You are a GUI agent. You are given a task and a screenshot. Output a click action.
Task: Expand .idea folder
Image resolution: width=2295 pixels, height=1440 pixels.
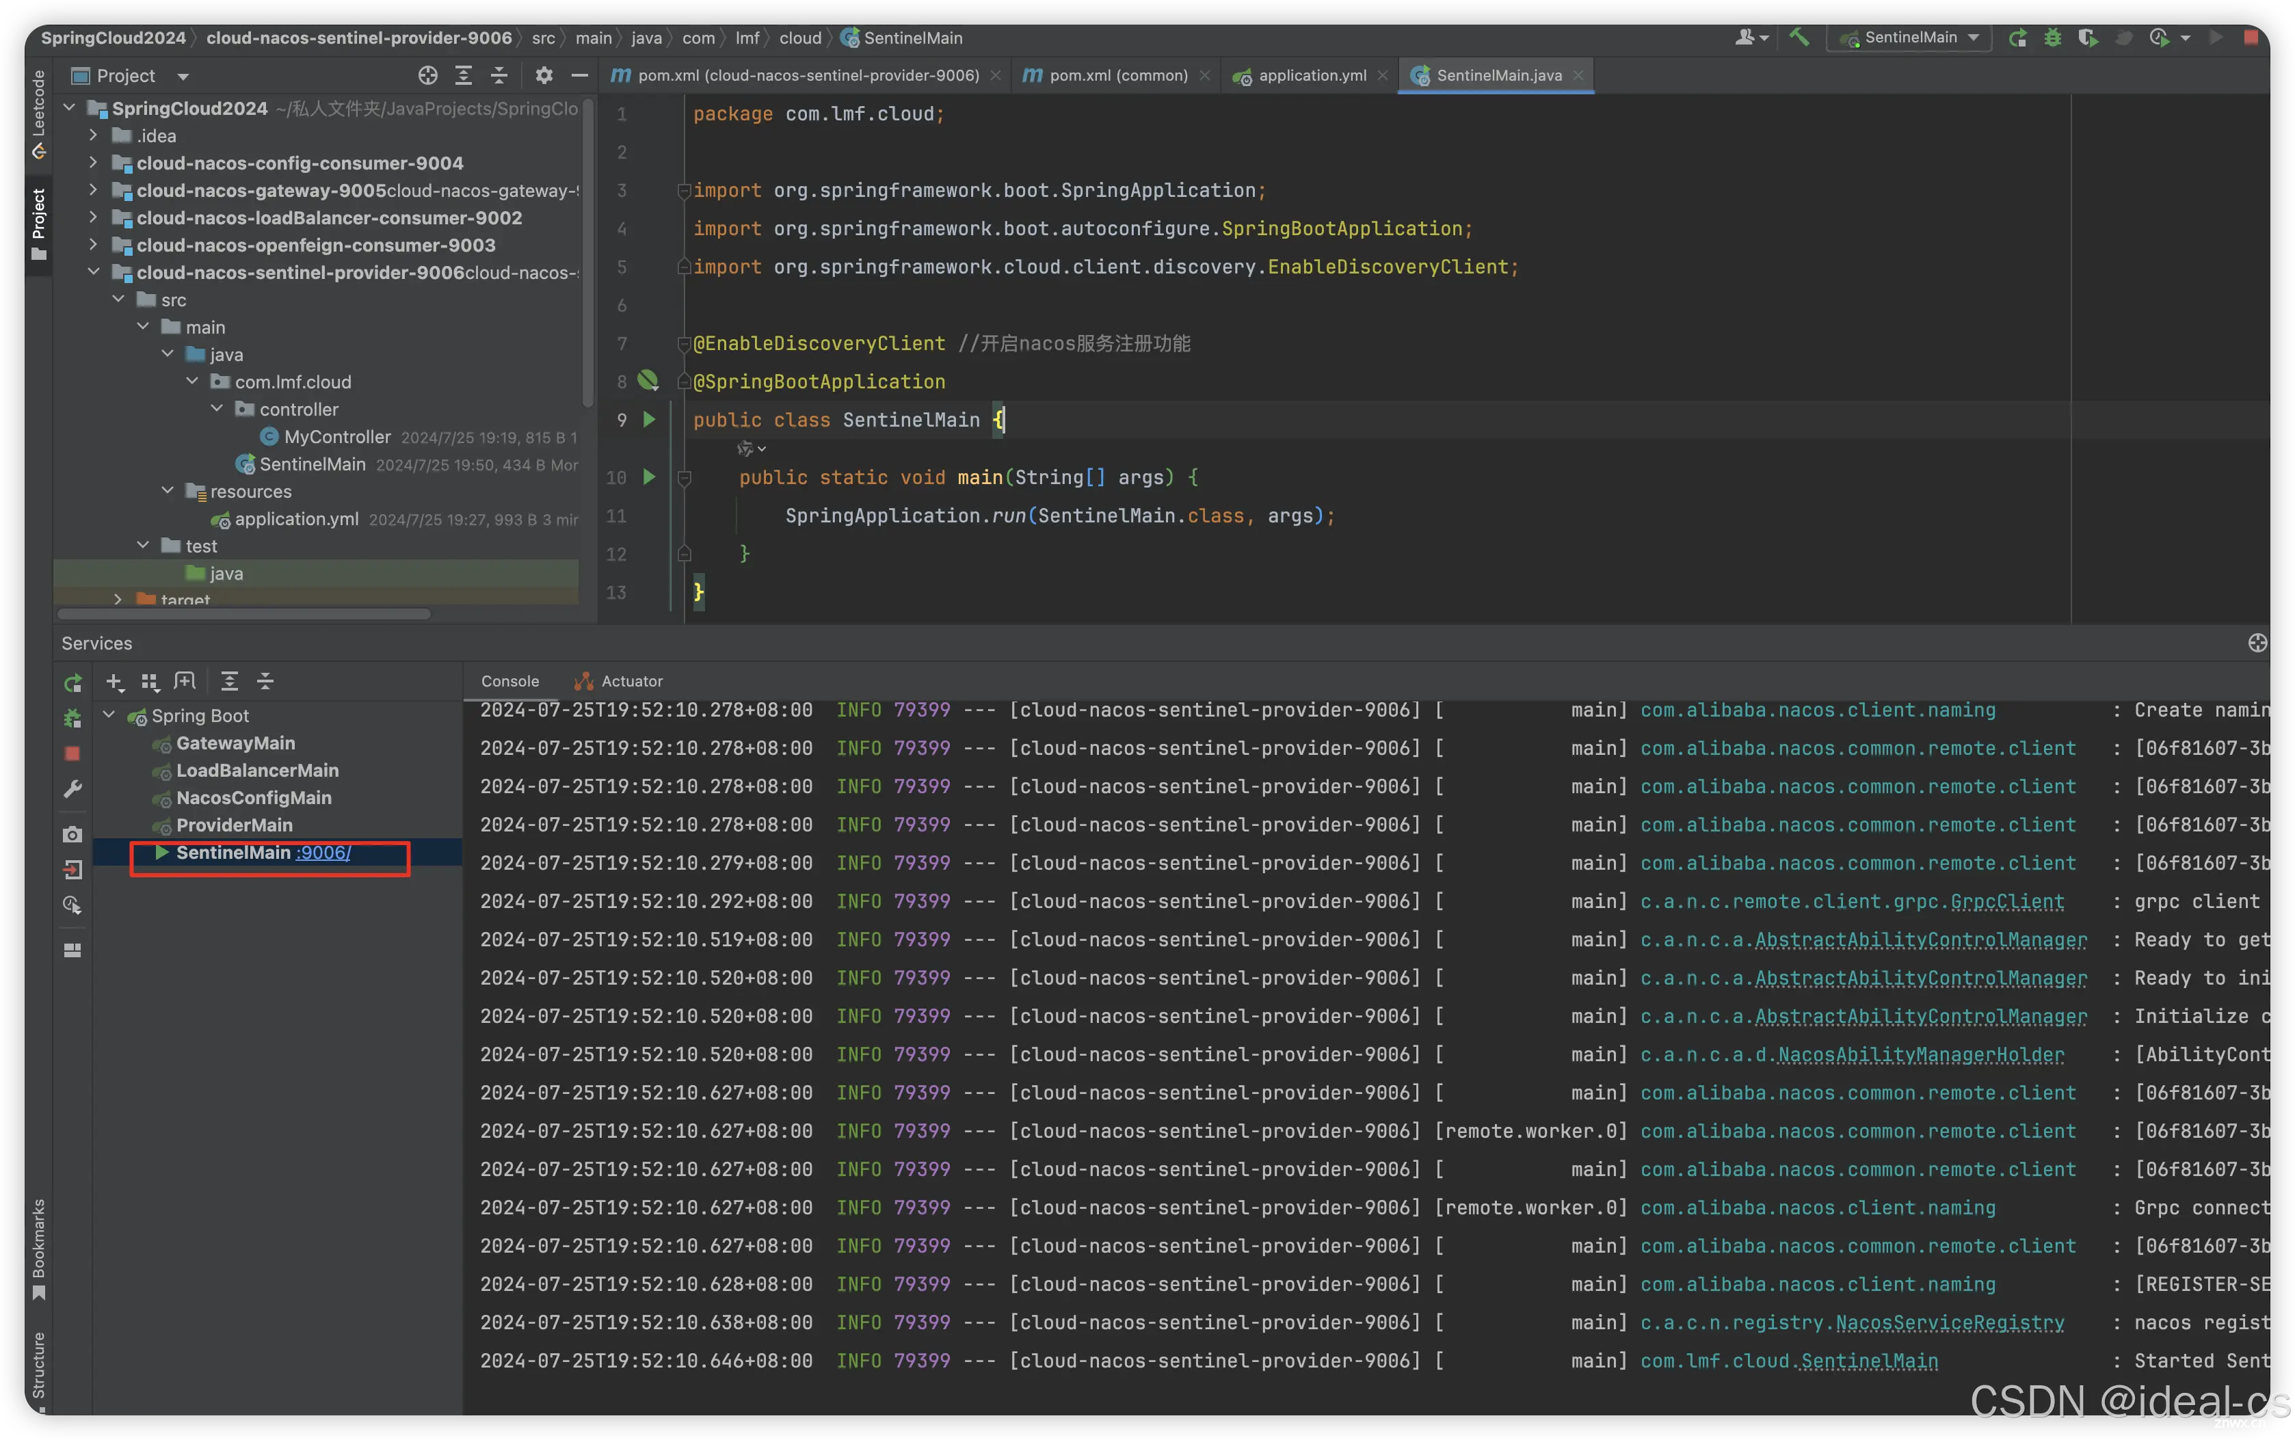(93, 135)
